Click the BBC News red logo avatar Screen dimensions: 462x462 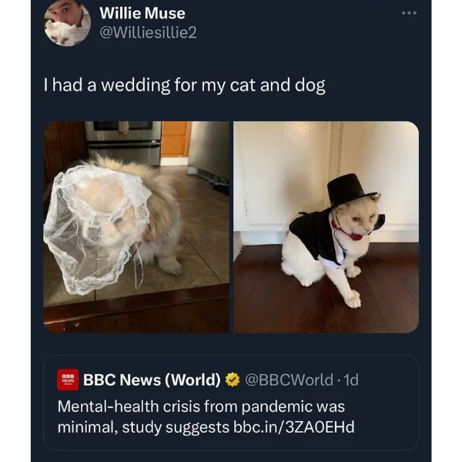(68, 380)
